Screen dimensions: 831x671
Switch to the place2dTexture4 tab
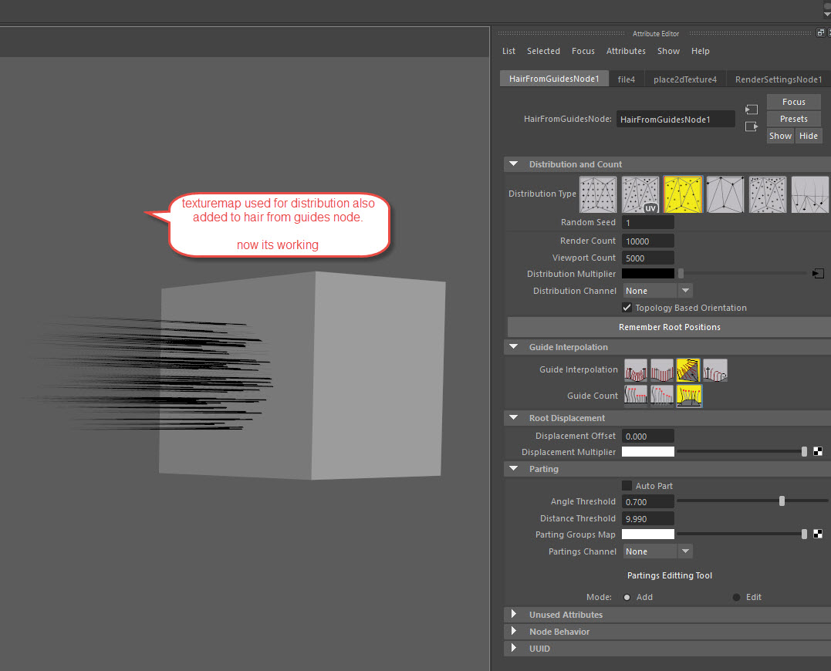tap(684, 79)
